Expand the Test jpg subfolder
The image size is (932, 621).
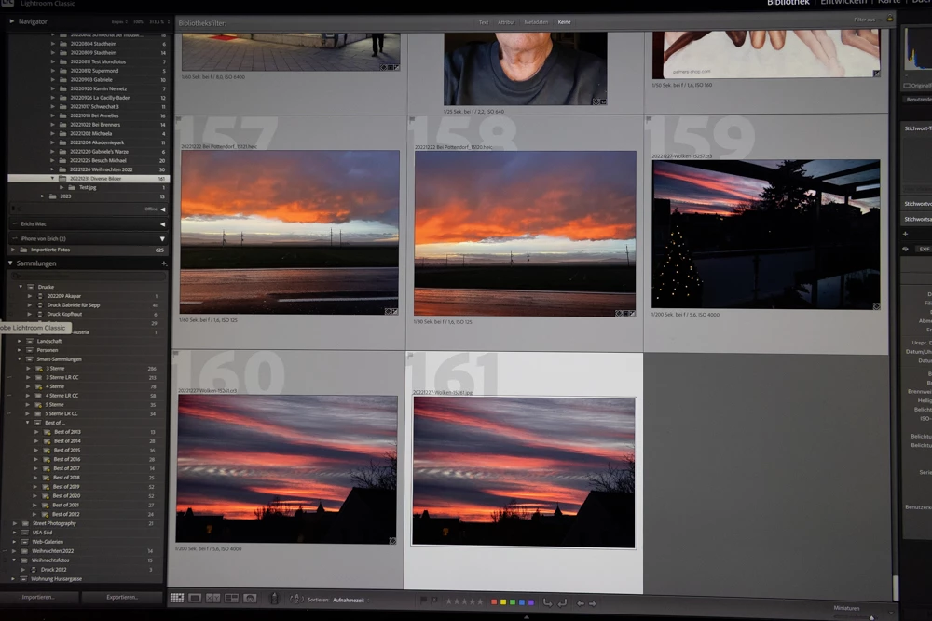click(62, 188)
